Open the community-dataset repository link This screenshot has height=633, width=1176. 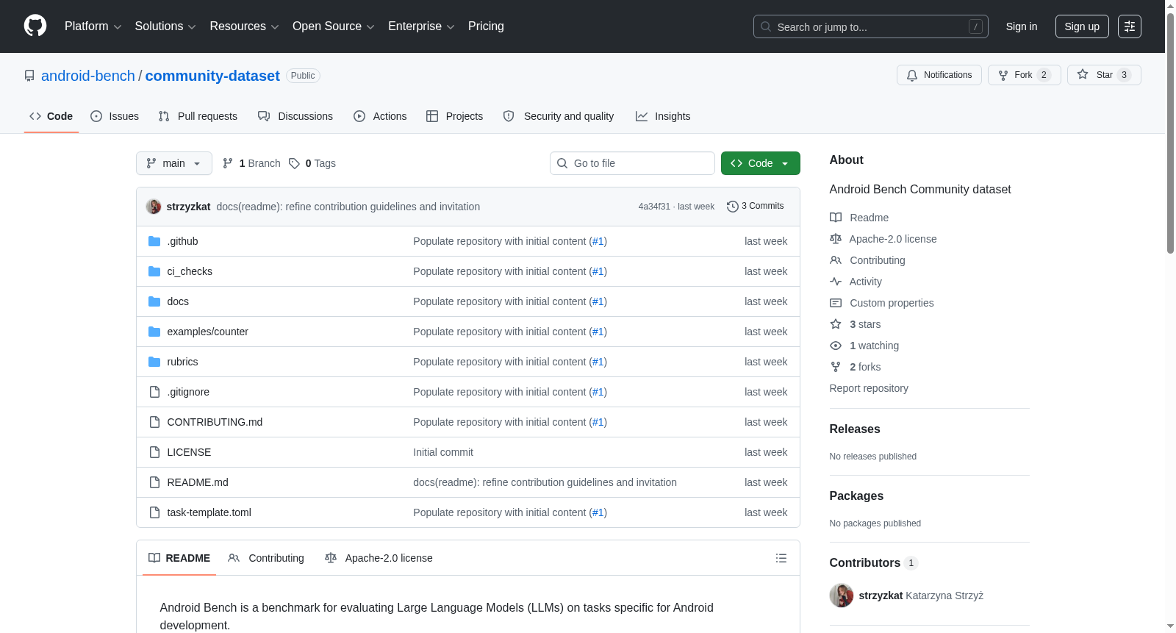point(212,76)
